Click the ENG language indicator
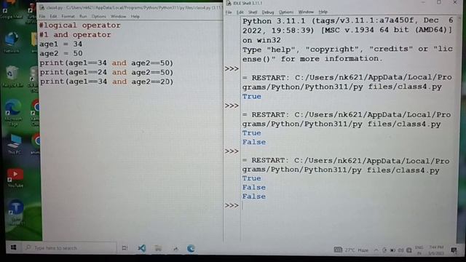 pos(419,250)
